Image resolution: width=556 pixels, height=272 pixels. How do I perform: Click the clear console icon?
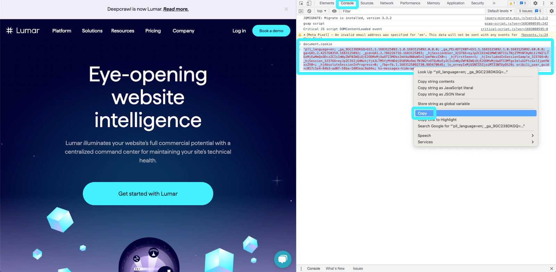(x=309, y=11)
